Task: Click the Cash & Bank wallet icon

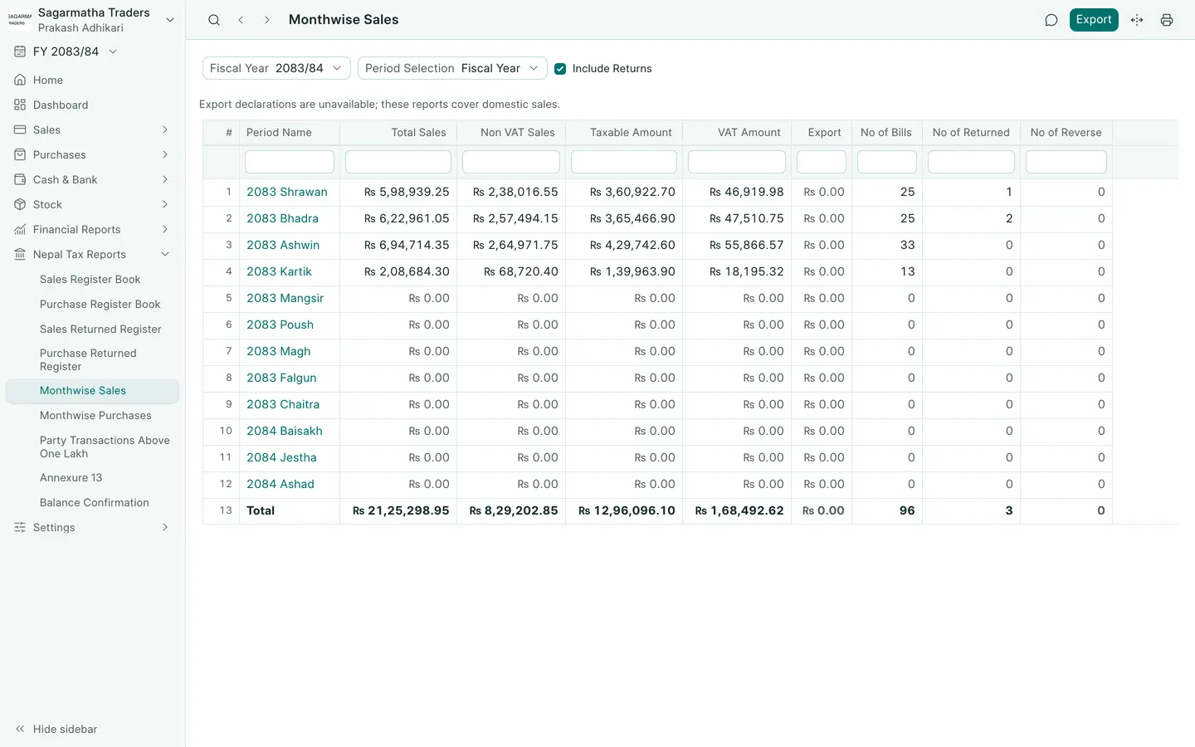Action: (x=20, y=179)
